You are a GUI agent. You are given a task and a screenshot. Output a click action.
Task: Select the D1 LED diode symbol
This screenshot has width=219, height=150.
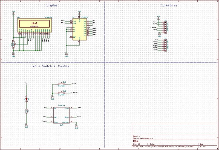(26, 99)
